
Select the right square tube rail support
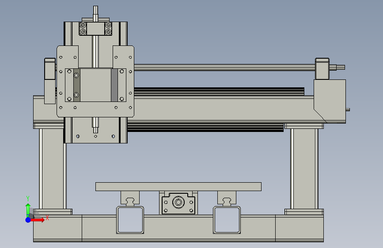pyautogui.click(x=227, y=220)
